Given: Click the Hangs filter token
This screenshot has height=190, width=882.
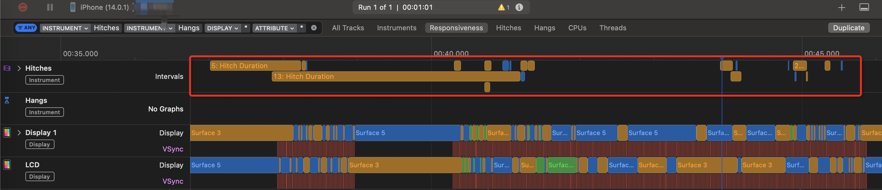Looking at the screenshot, I should click(x=189, y=28).
